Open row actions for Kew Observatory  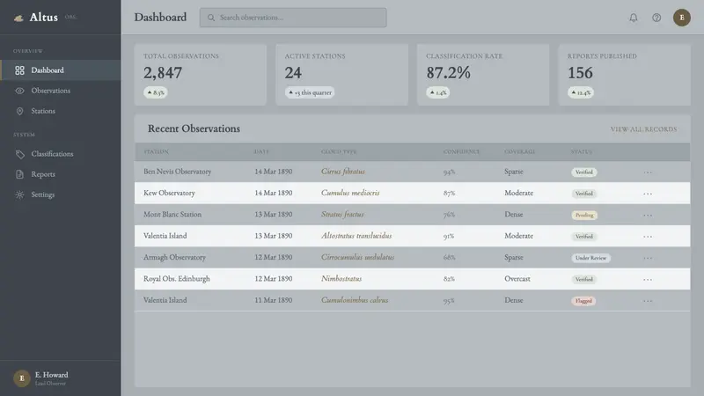648,194
